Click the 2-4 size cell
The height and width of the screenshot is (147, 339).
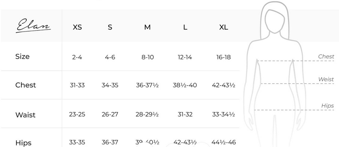tap(77, 57)
